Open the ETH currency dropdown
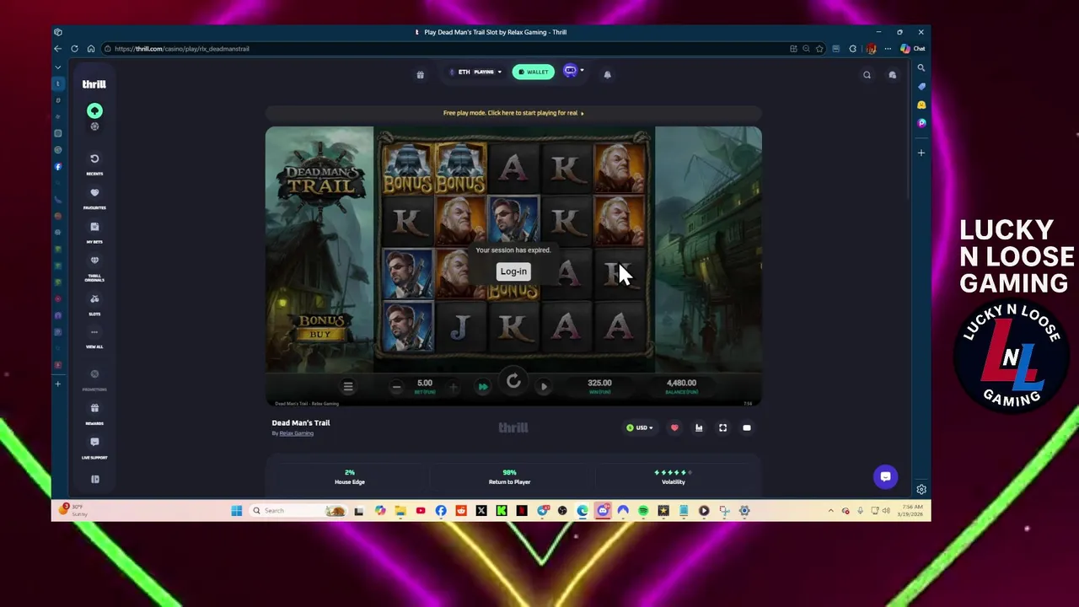 coord(475,72)
